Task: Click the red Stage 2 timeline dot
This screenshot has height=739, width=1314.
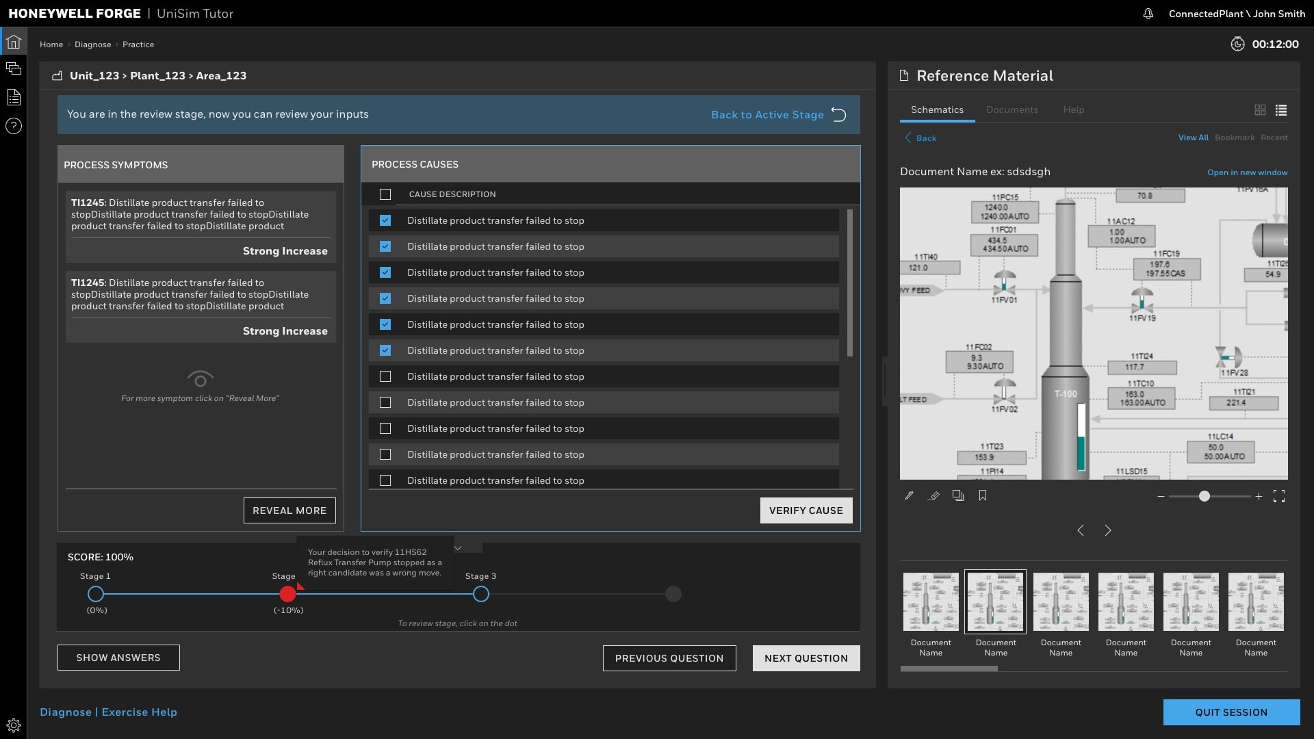Action: (x=287, y=594)
